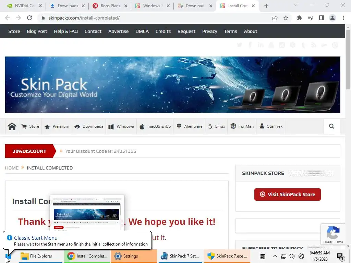This screenshot has width=351, height=263.
Task: Follow the HOME breadcrumb link
Action: click(x=12, y=168)
